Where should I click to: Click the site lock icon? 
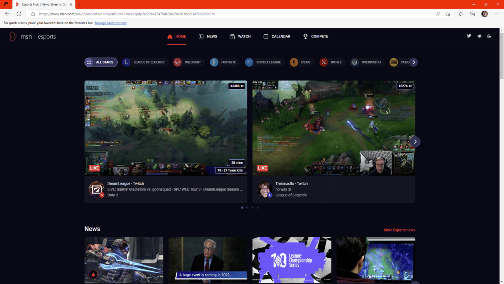click(33, 14)
